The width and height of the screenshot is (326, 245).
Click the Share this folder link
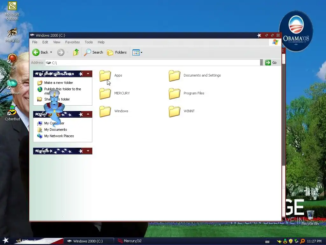57,100
